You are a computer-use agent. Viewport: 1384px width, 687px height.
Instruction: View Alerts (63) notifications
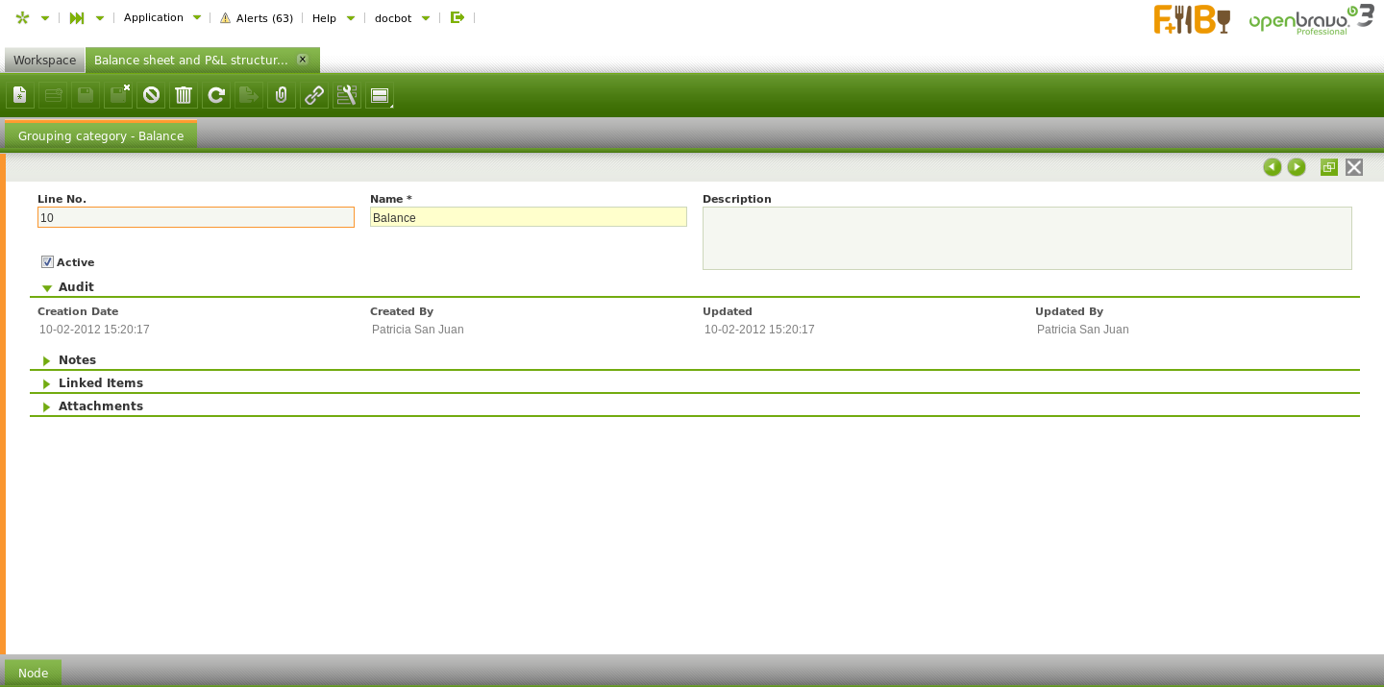[x=257, y=17]
